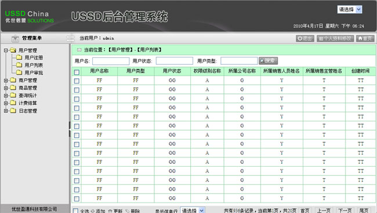377x213 pixels.
Task: Check the first row's checkbox
Action: (77, 81)
